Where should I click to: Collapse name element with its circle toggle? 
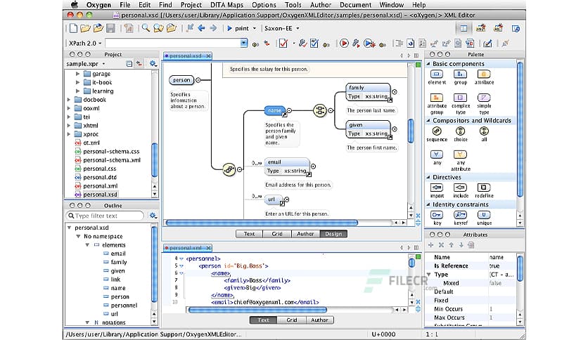coord(289,110)
